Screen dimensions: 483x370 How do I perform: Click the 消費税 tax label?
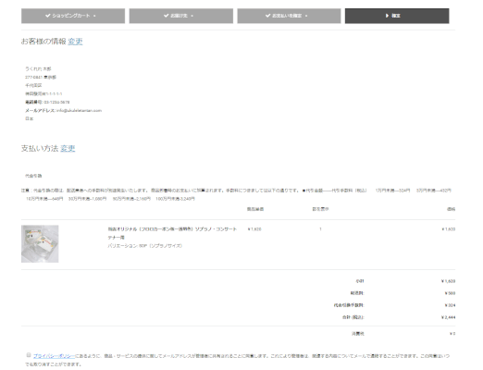[358, 334]
